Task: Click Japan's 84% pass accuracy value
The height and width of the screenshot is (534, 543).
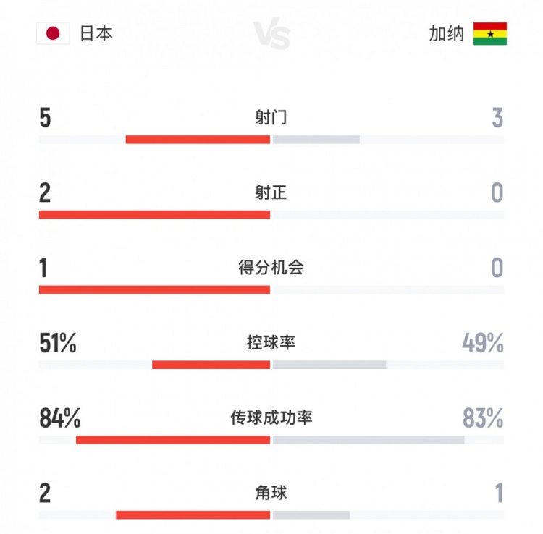Action: 59,419
